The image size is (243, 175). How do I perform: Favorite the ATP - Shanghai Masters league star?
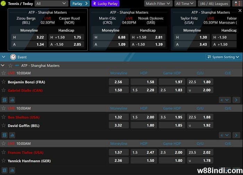[10, 65]
